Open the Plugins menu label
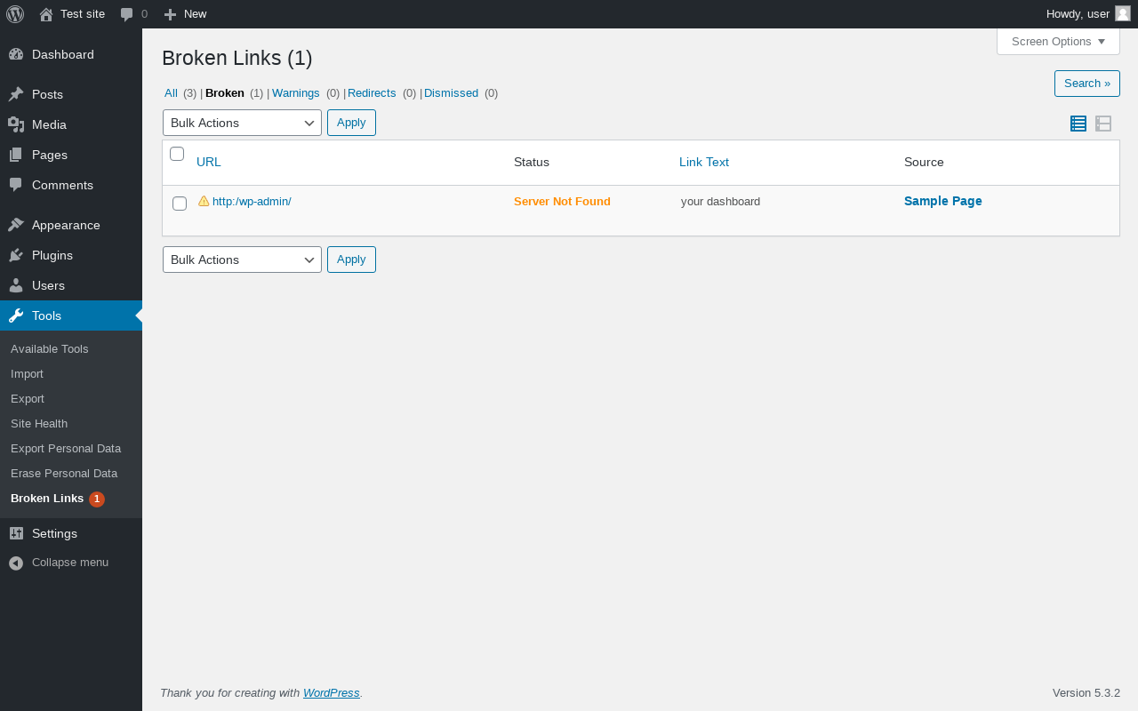This screenshot has width=1138, height=711. [x=52, y=255]
